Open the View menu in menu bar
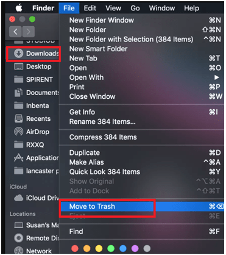Image resolution: width=226 pixels, height=255 pixels. 113,8
